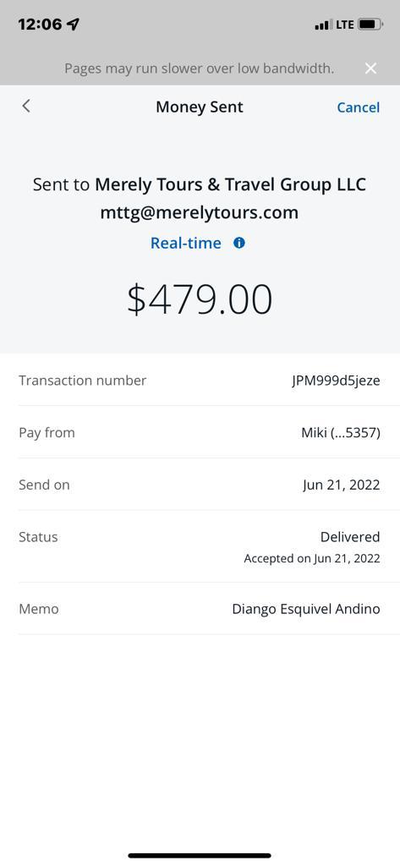Tap the $479.00 amount
The height and width of the screenshot is (866, 400).
click(200, 299)
